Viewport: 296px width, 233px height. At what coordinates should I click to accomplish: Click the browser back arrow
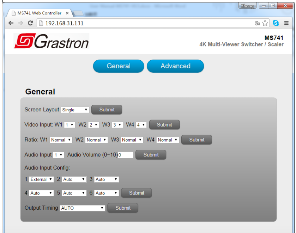[x=11, y=23]
